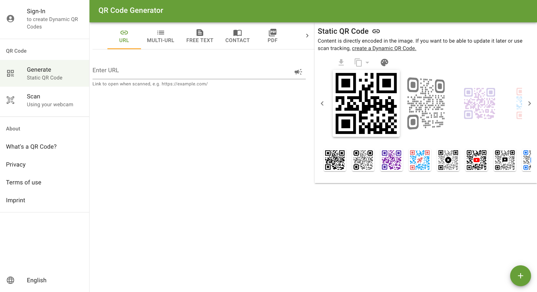The width and height of the screenshot is (537, 292).
Task: Switch to the MULTI-URL tab
Action: coord(160,36)
